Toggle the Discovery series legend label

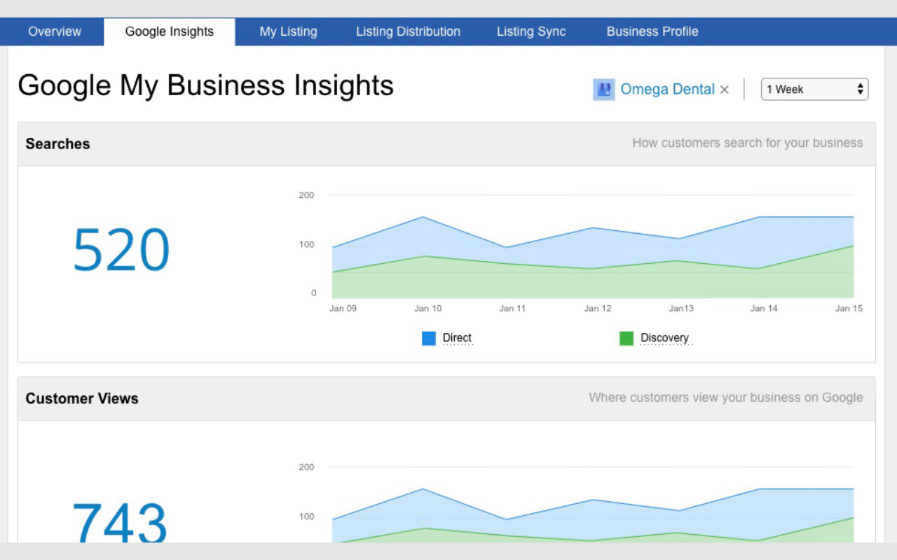pyautogui.click(x=664, y=337)
